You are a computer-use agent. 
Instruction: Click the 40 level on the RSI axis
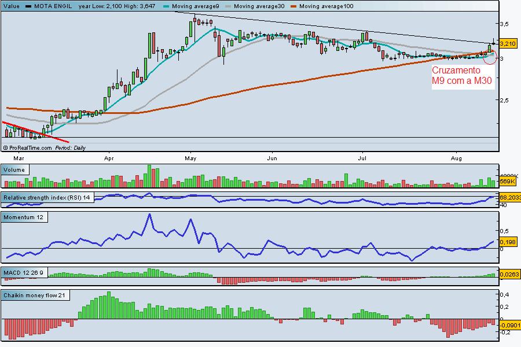pyautogui.click(x=503, y=205)
